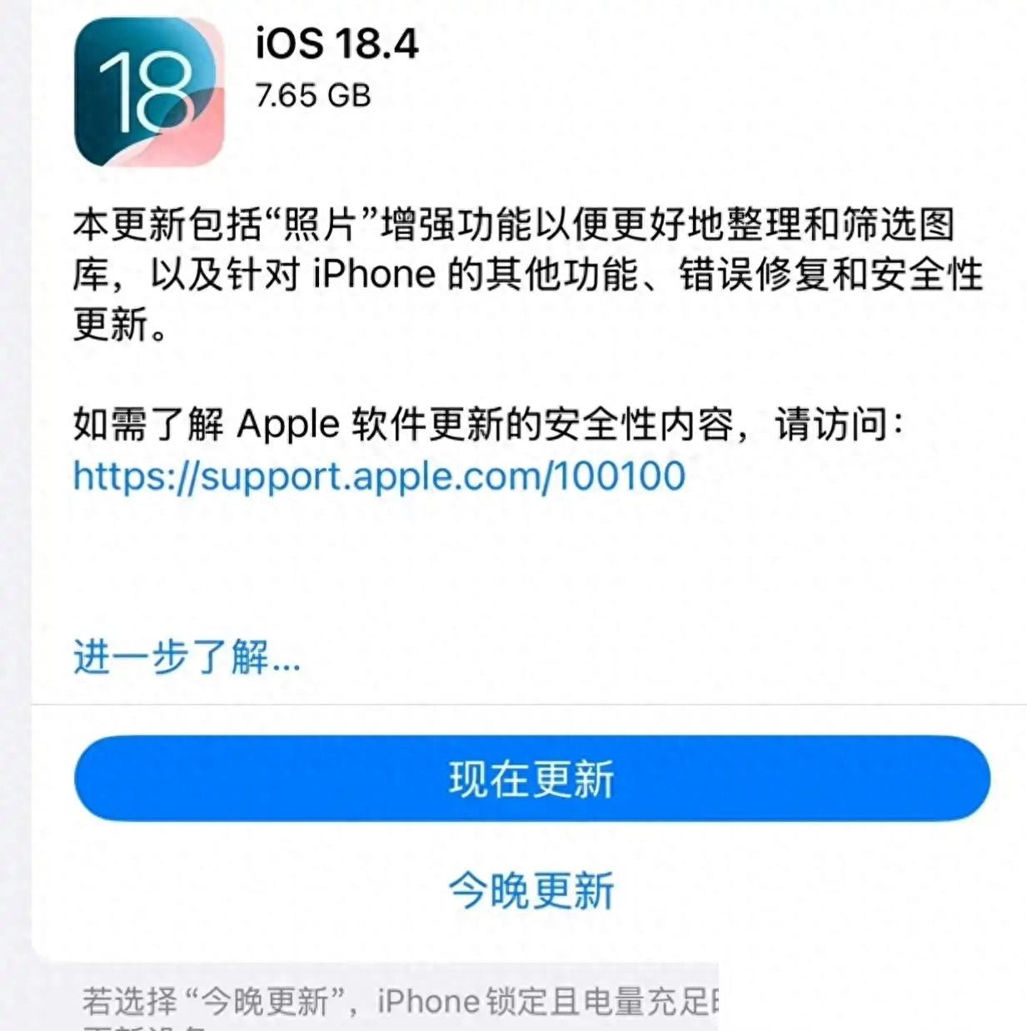This screenshot has width=1027, height=1031.
Task: Select the "iOS 18.4" version title
Action: click(x=337, y=42)
